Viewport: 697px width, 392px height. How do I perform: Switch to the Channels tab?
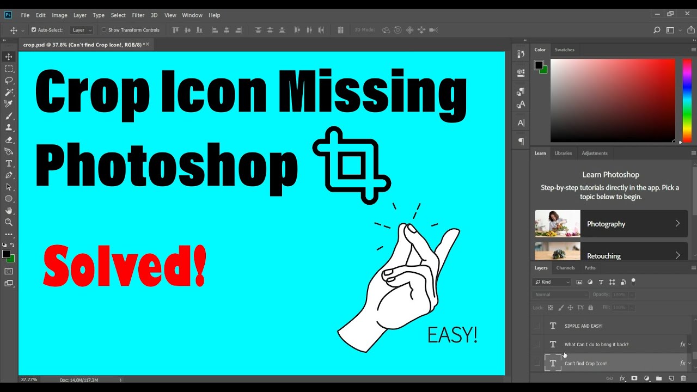[565, 267]
